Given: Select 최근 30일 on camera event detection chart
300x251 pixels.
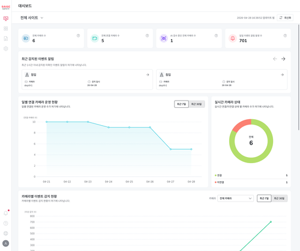Looking at the screenshot, I should pyautogui.click(x=280, y=199).
